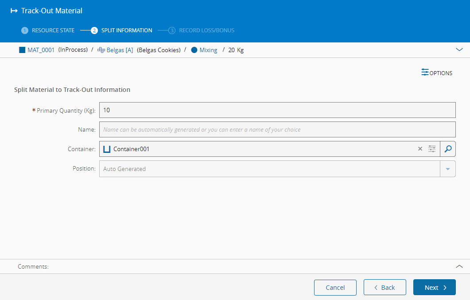470x300 pixels.
Task: Open the Options sliders icon
Action: coord(425,72)
